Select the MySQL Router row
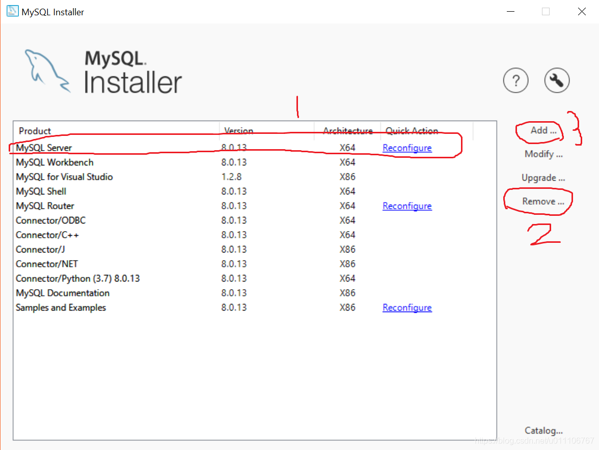The height and width of the screenshot is (450, 599). (255, 206)
